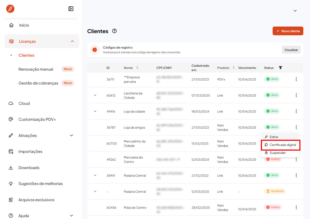The width and height of the screenshot is (310, 219).
Task: Click the company logo at top left
Action: [x=10, y=9]
